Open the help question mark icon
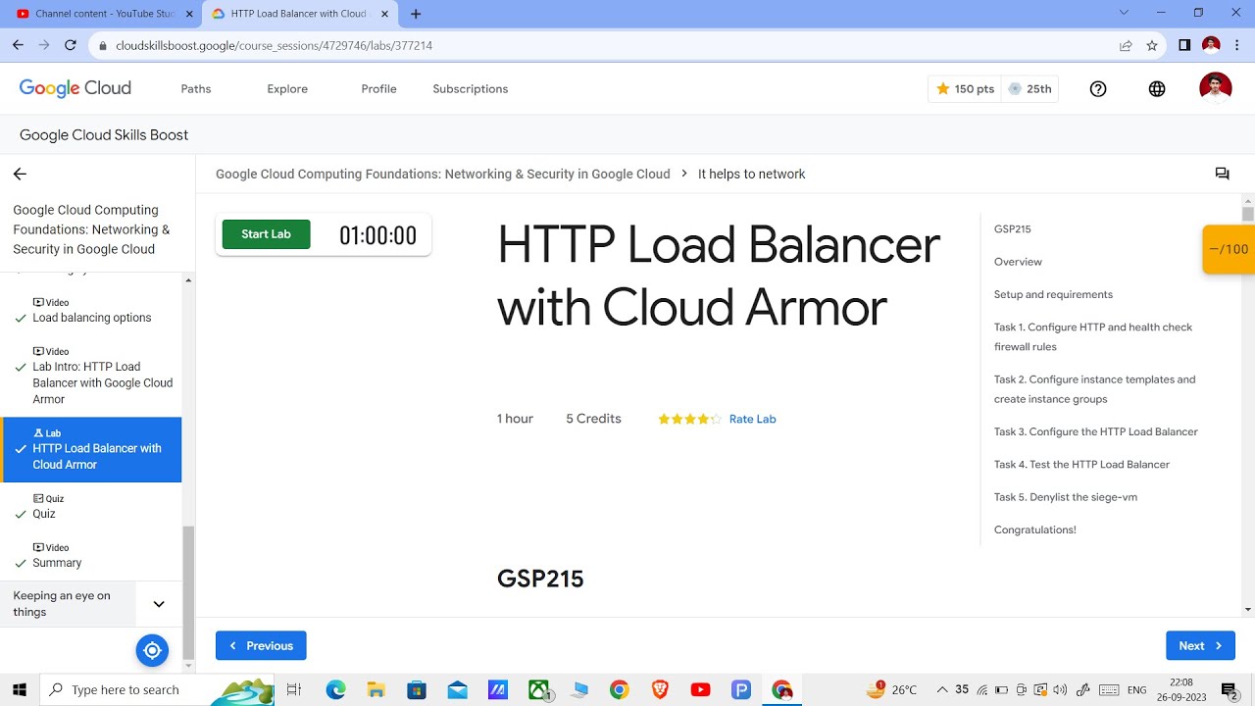 1098,88
